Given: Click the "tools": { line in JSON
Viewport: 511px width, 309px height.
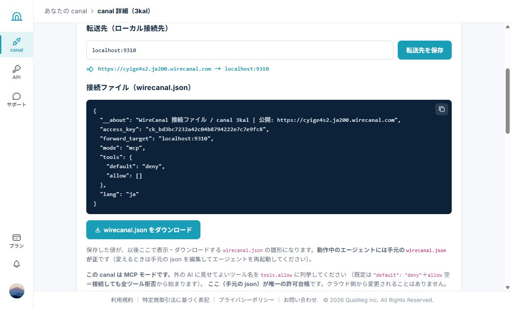Looking at the screenshot, I should 116,157.
